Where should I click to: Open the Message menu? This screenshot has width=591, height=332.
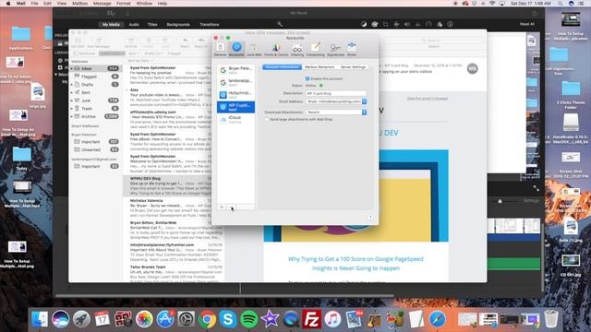click(x=102, y=4)
